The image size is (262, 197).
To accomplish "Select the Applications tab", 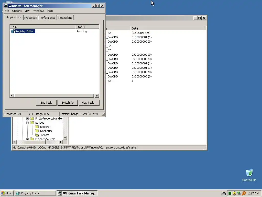I will (14, 17).
